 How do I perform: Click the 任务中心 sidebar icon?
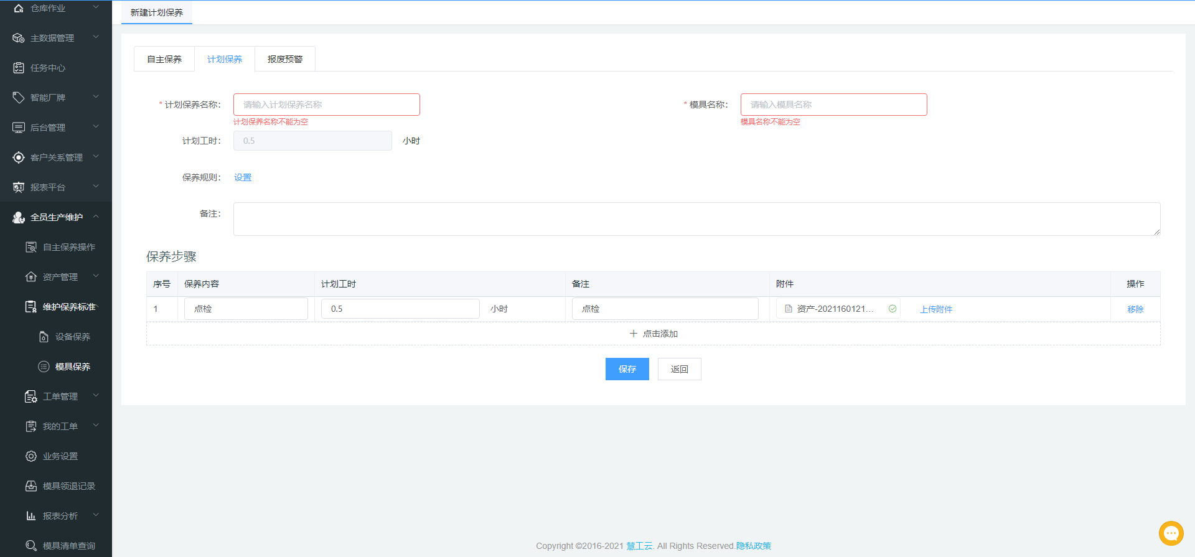(x=19, y=68)
